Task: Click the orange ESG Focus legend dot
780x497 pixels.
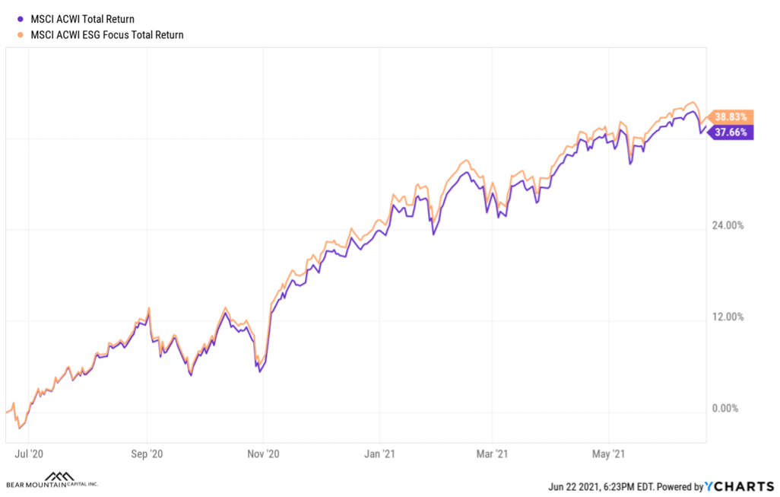Action: 21,35
